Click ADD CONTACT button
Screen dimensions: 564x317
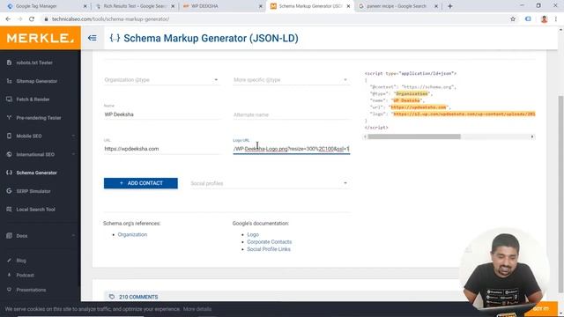pos(141,183)
